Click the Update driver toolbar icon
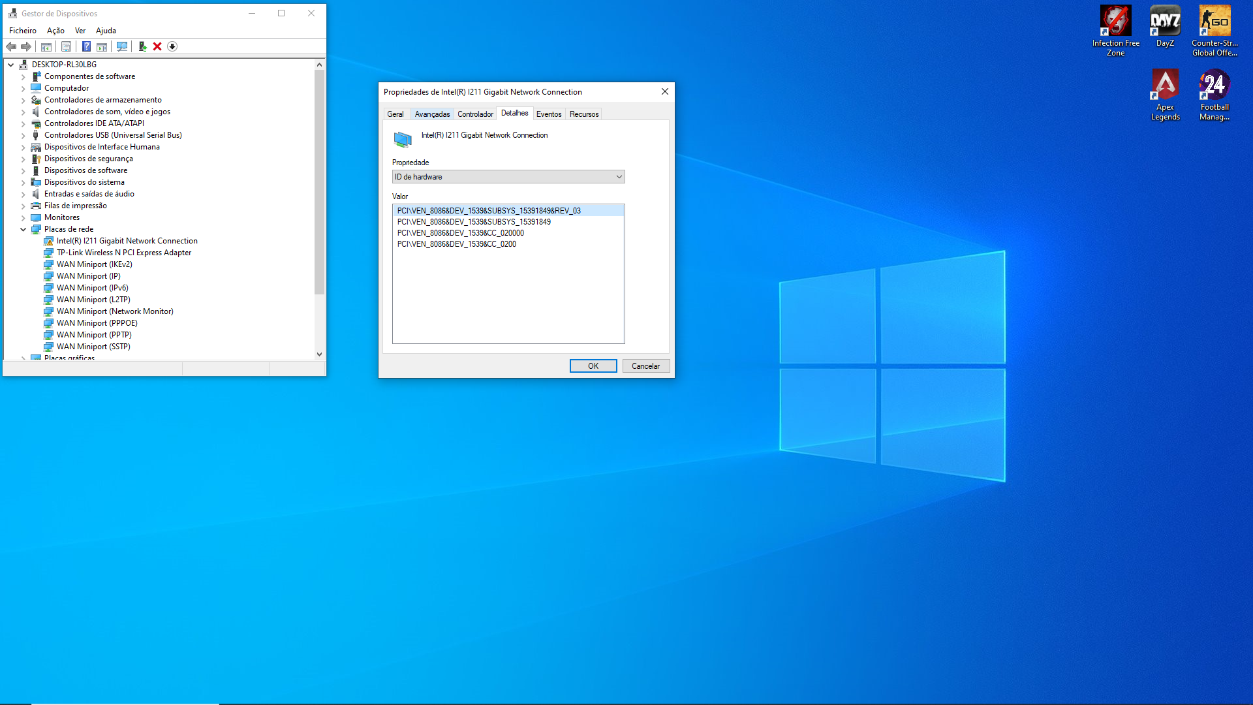 click(142, 46)
